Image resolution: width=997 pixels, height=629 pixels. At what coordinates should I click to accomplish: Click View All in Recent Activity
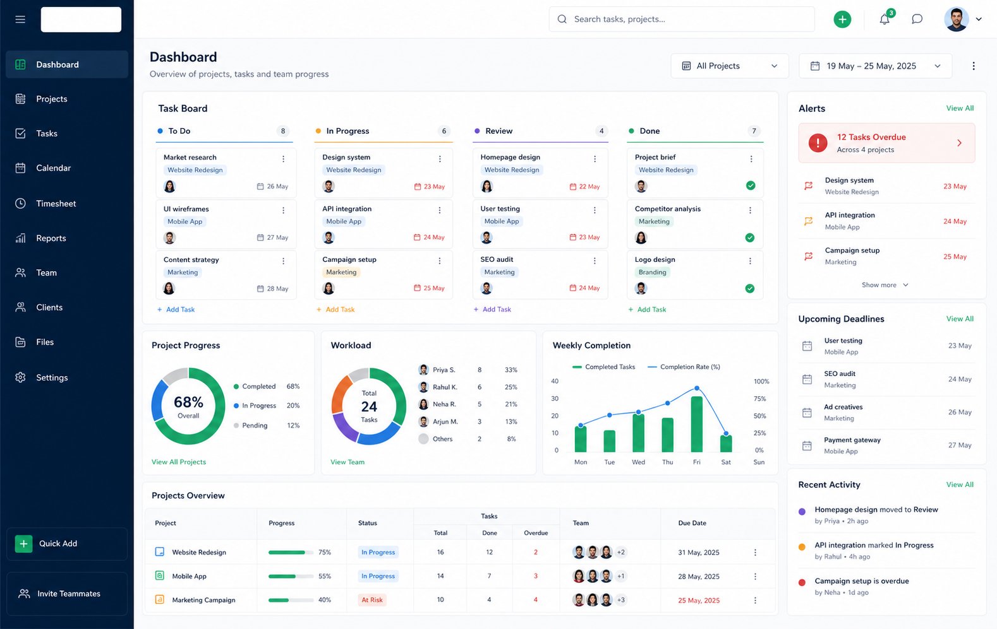pos(960,485)
